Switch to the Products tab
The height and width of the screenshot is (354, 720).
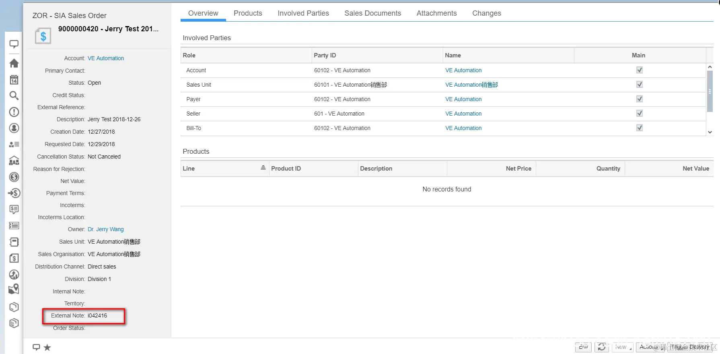(x=248, y=13)
